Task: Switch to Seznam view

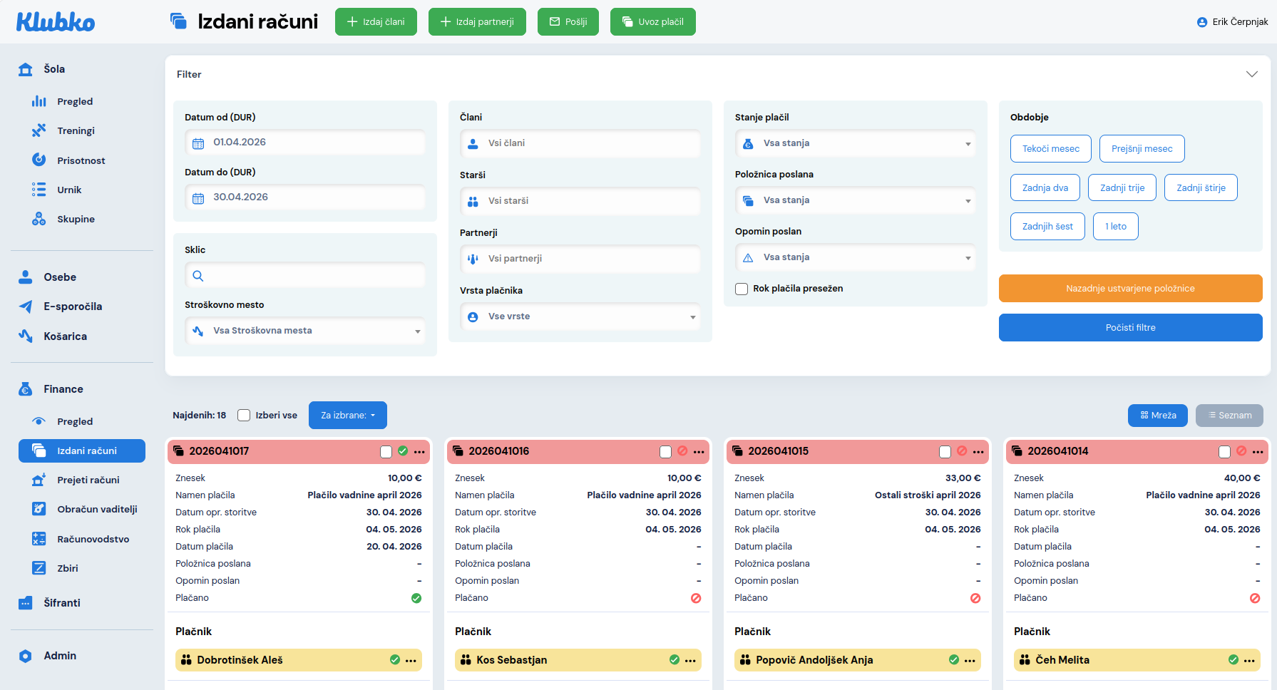Action: pyautogui.click(x=1229, y=416)
